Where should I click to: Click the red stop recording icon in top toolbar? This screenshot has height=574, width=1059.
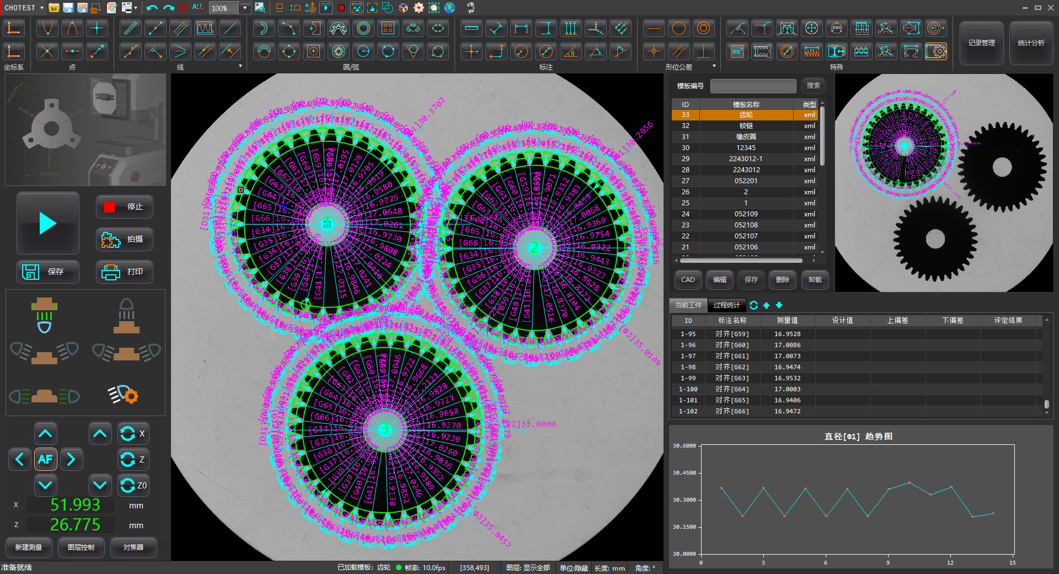pyautogui.click(x=341, y=8)
